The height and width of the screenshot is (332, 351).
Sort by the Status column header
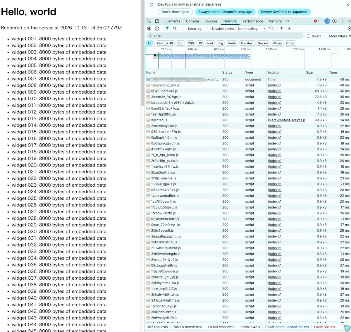(x=233, y=73)
